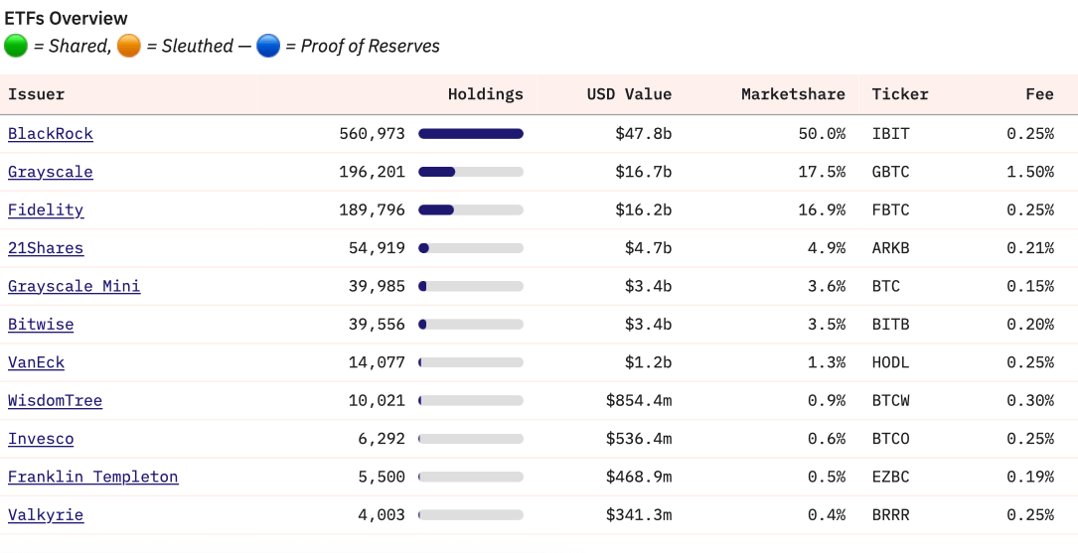The height and width of the screenshot is (553, 1078).
Task: Select the 1.3% marketshare cell
Action: (827, 362)
